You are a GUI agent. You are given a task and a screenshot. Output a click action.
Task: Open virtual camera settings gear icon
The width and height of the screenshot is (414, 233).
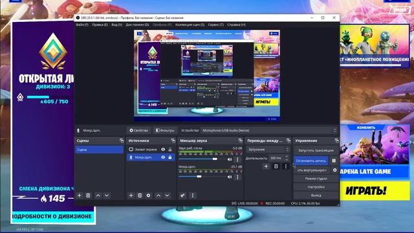pyautogui.click(x=335, y=170)
